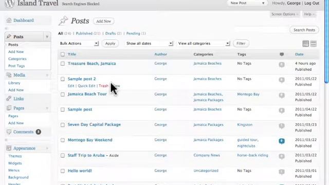The width and height of the screenshot is (329, 185).
Task: Open comment bubble for Sample post 2
Action: 282,80
